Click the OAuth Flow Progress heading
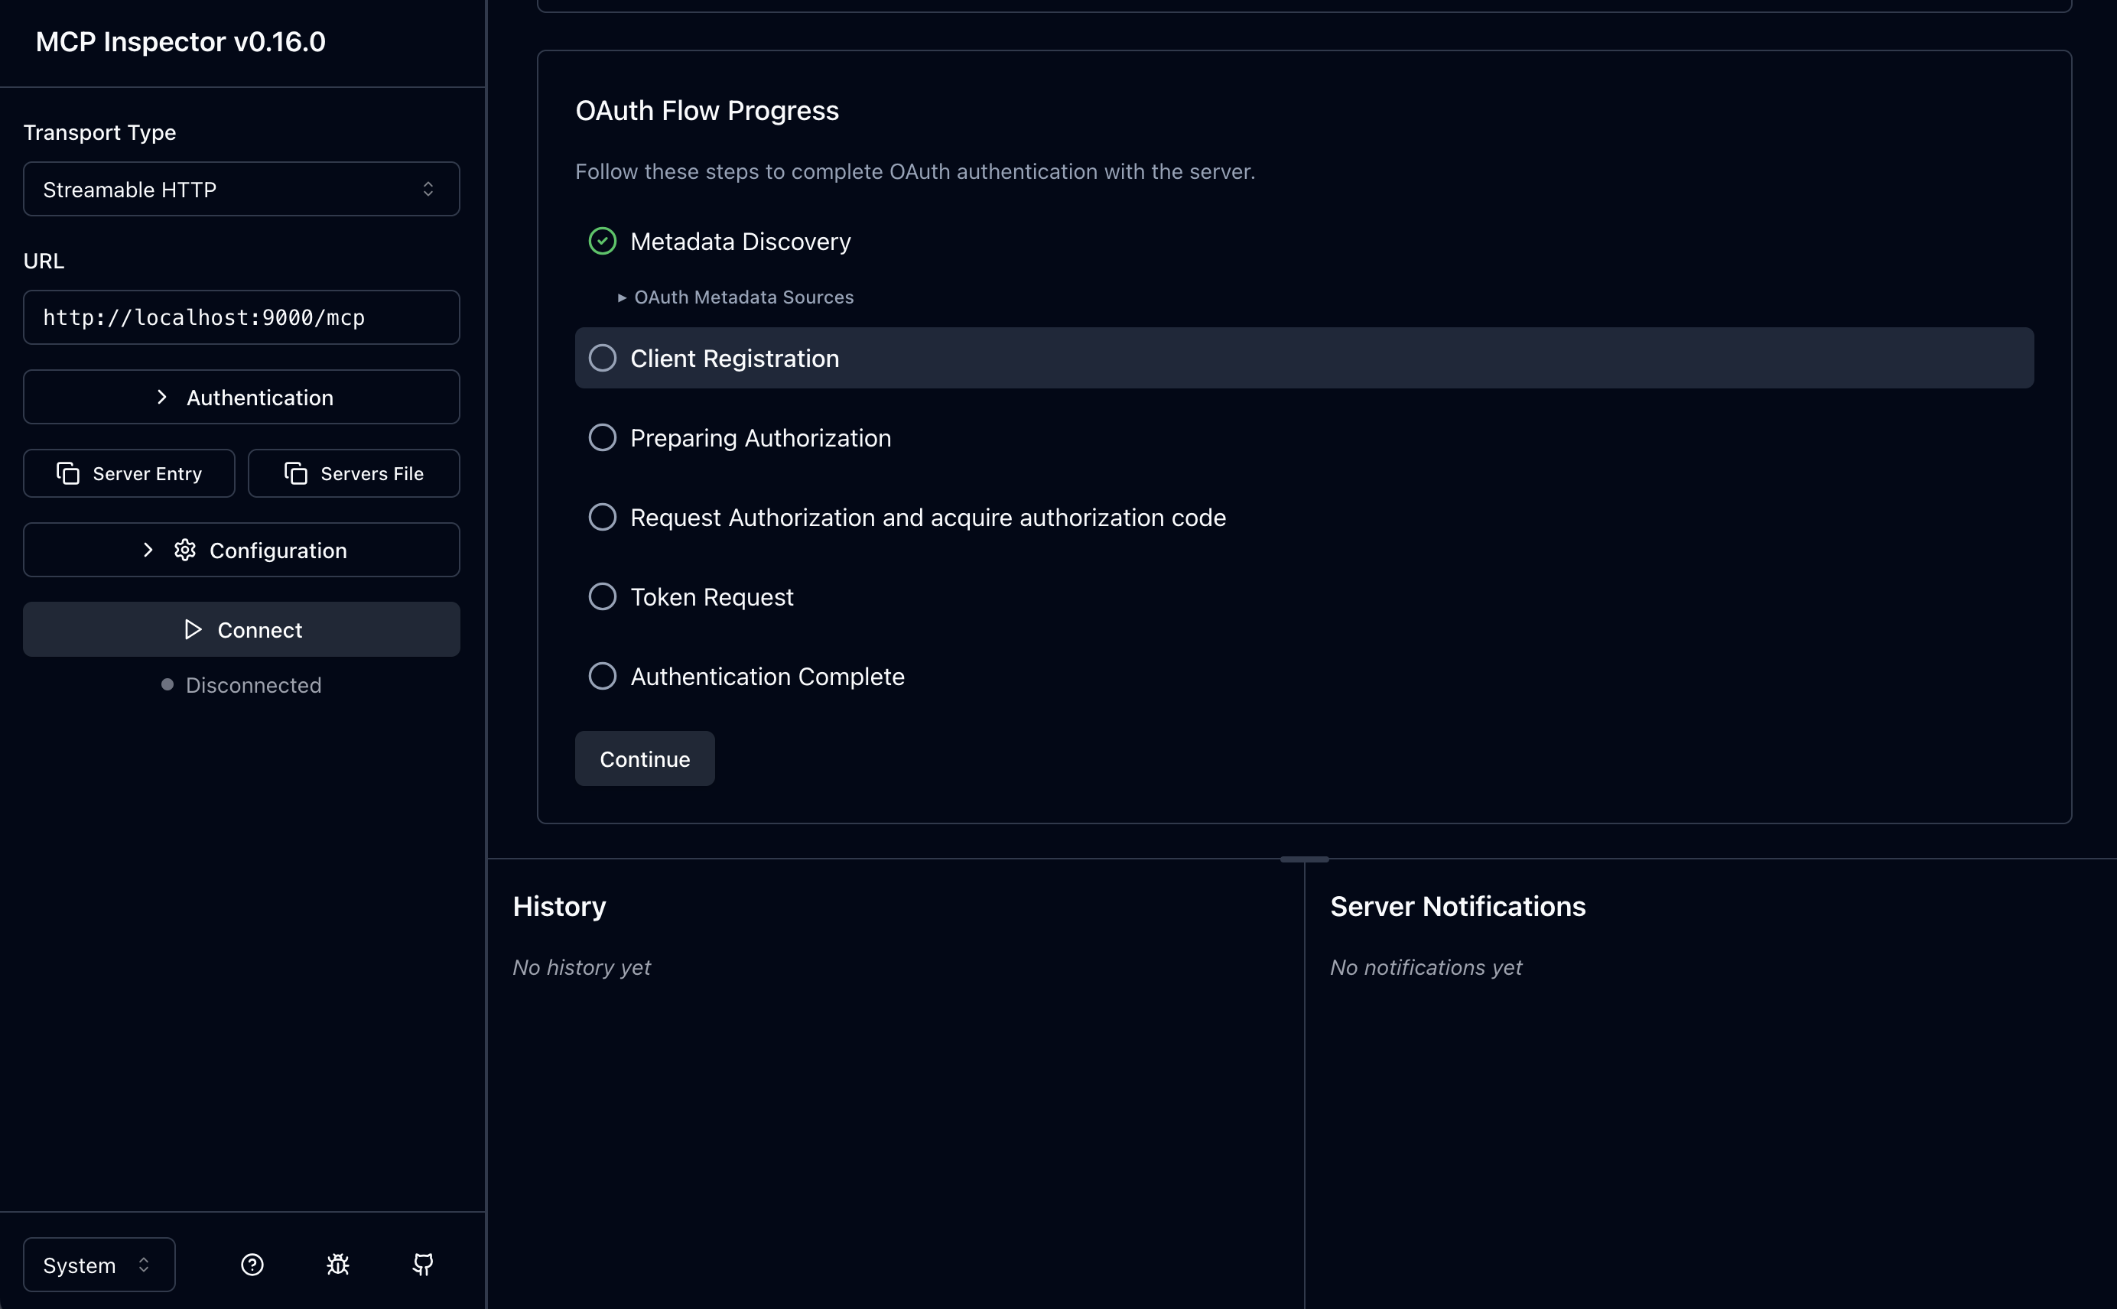Image resolution: width=2117 pixels, height=1309 pixels. point(707,111)
